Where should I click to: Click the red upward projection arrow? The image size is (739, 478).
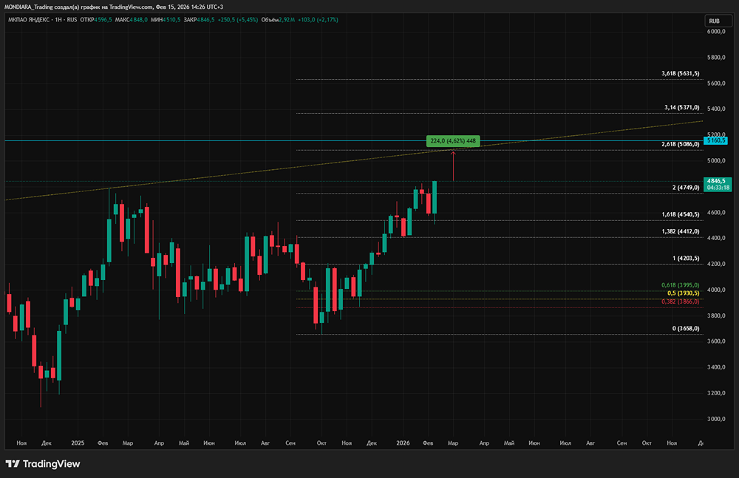click(454, 166)
